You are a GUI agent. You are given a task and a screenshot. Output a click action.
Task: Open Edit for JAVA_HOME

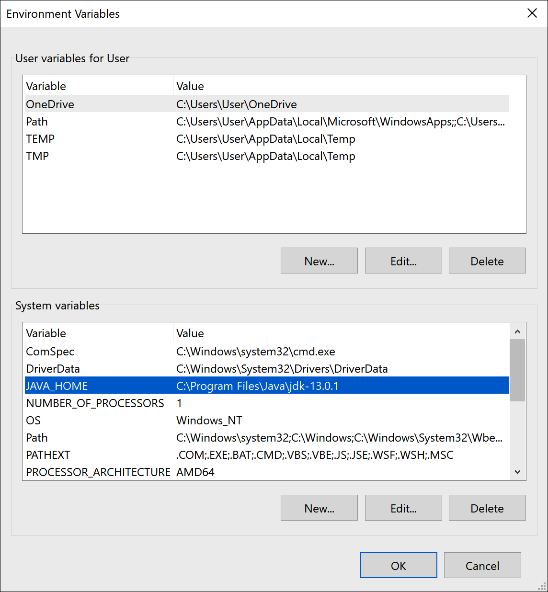pyautogui.click(x=403, y=508)
